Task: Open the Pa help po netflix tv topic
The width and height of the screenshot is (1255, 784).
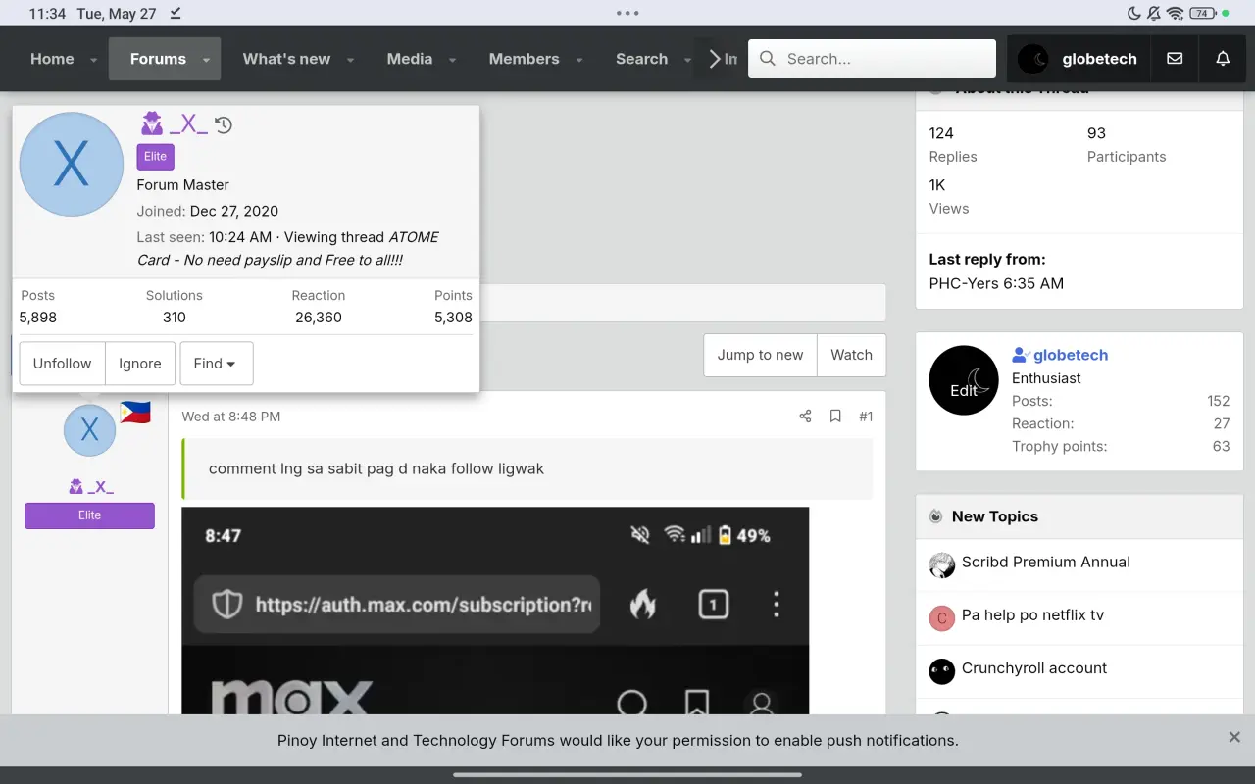Action: 1032,614
